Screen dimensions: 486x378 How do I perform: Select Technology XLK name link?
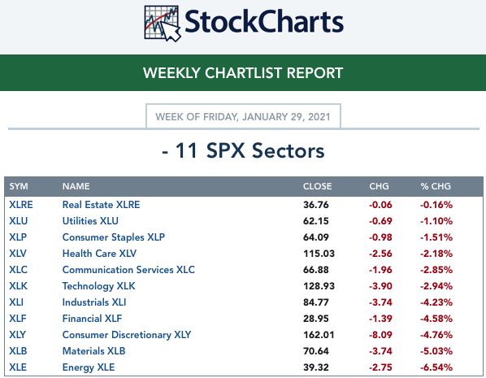point(98,286)
